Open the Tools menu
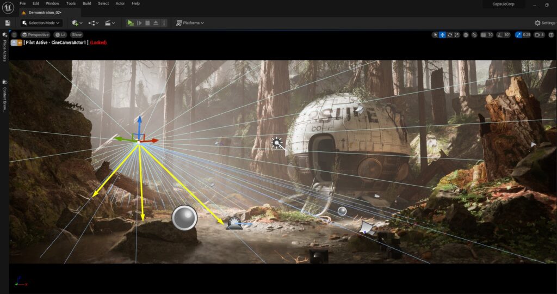Screen dimensions: 557x294 (71, 4)
